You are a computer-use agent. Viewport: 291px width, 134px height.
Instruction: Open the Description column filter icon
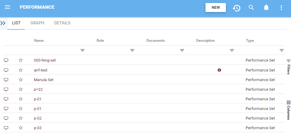tap(232, 50)
